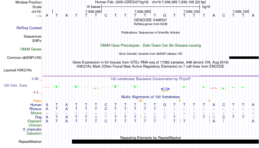Click the blue G logo in the PhyloP track
The width and height of the screenshot is (259, 148).
pos(165,89)
